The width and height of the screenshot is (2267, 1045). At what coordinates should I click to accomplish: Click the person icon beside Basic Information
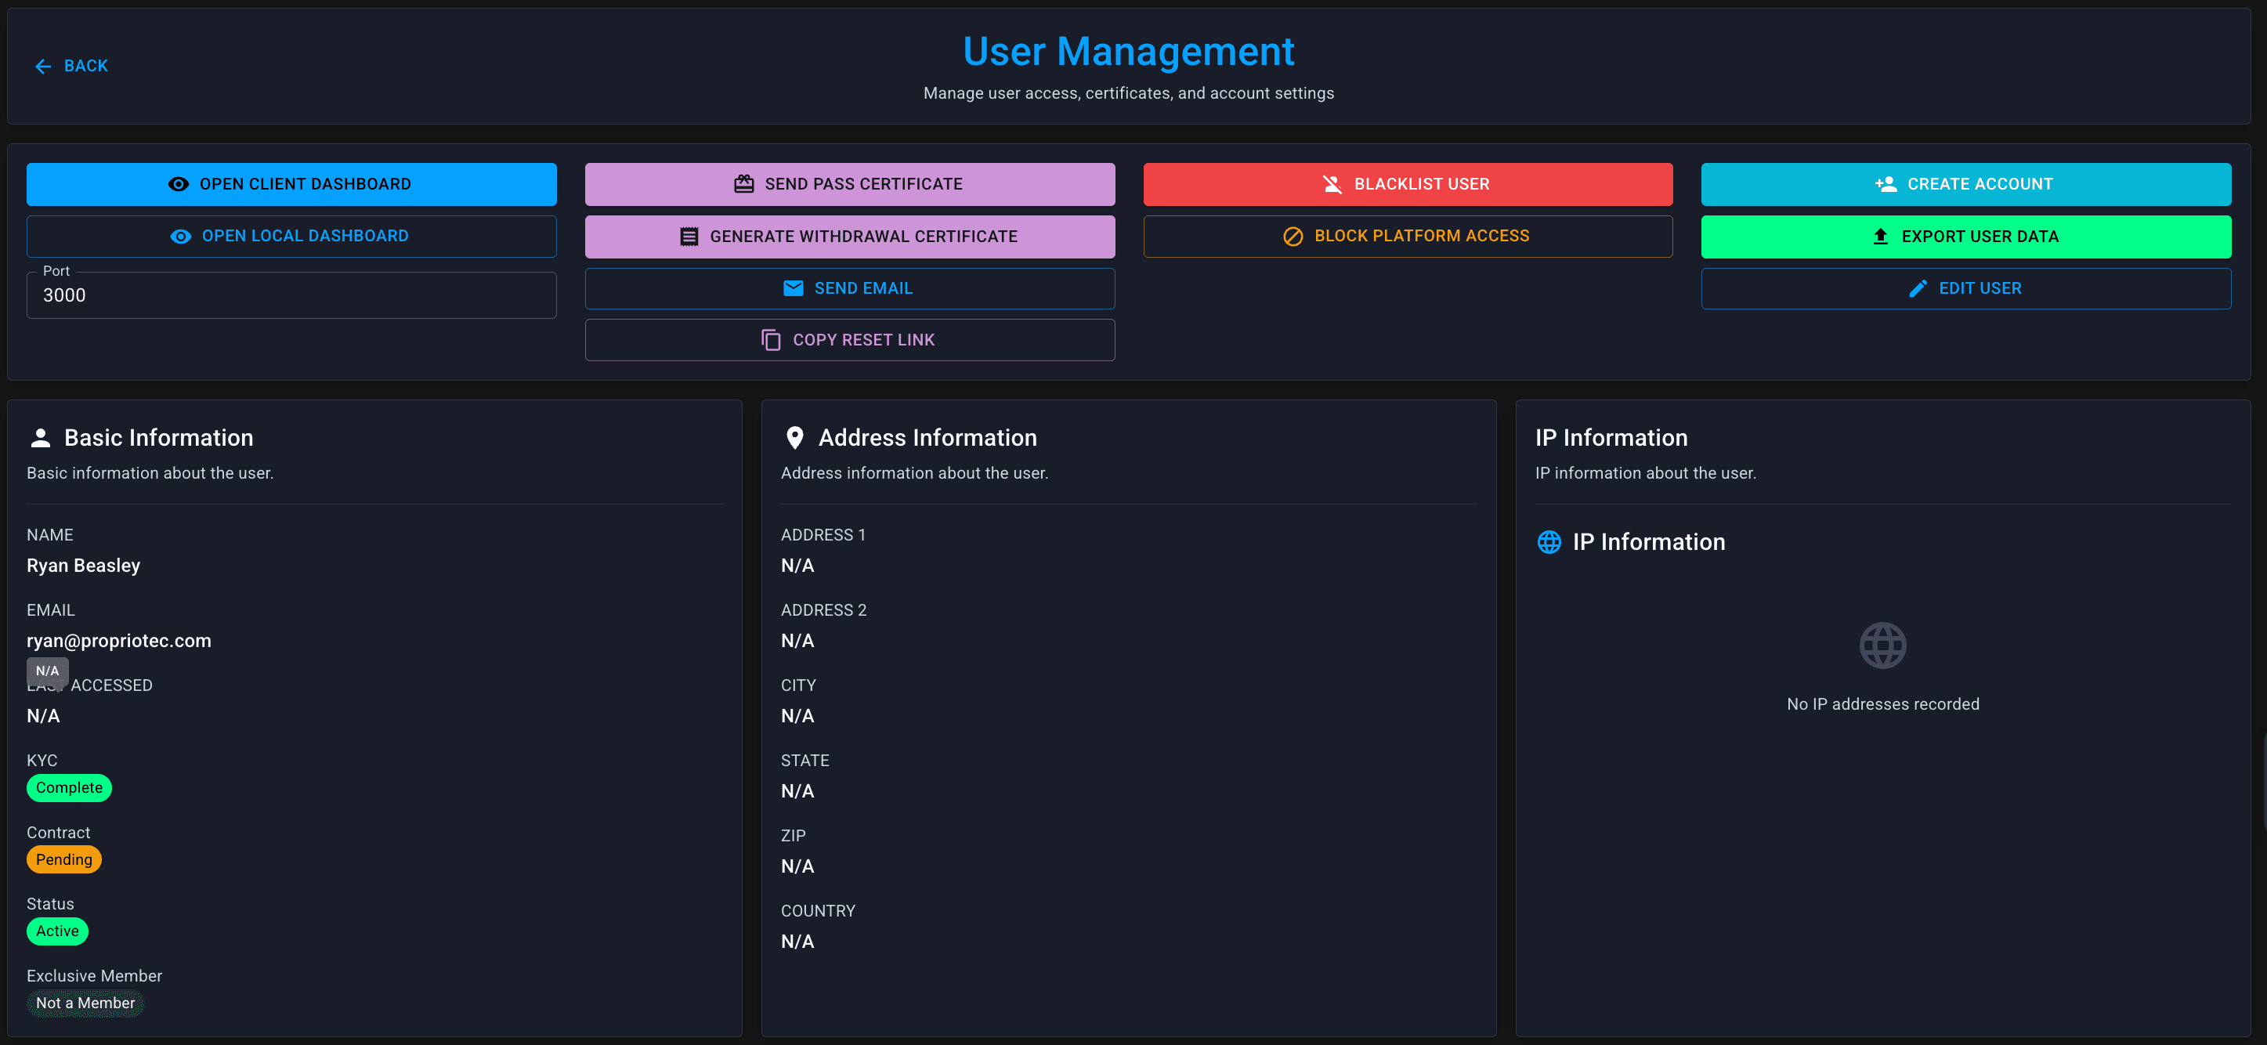tap(41, 438)
